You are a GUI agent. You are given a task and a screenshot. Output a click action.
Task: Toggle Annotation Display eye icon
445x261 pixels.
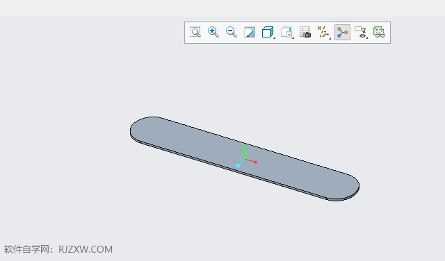(x=361, y=33)
